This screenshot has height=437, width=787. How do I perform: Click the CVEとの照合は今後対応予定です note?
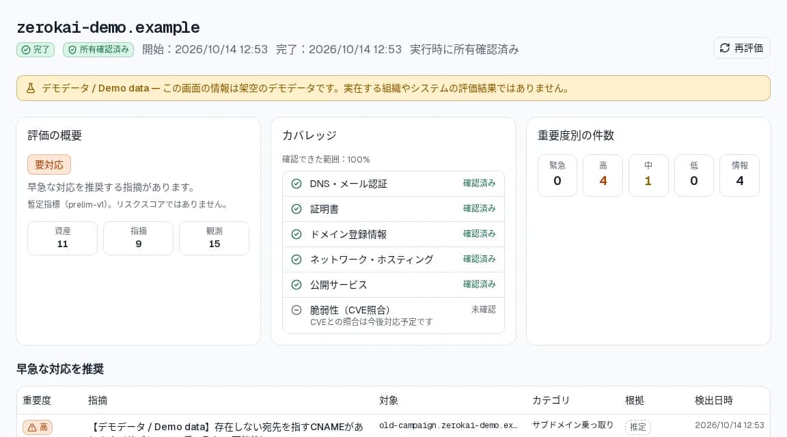tap(372, 322)
